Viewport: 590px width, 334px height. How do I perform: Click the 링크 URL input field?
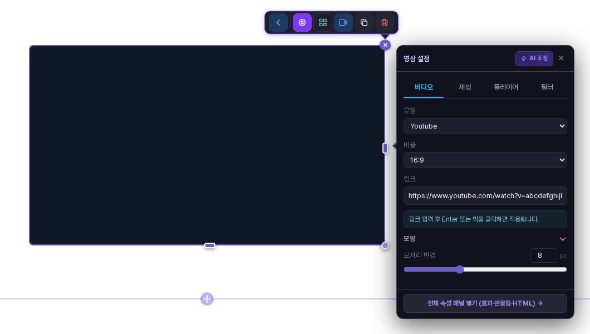click(485, 195)
